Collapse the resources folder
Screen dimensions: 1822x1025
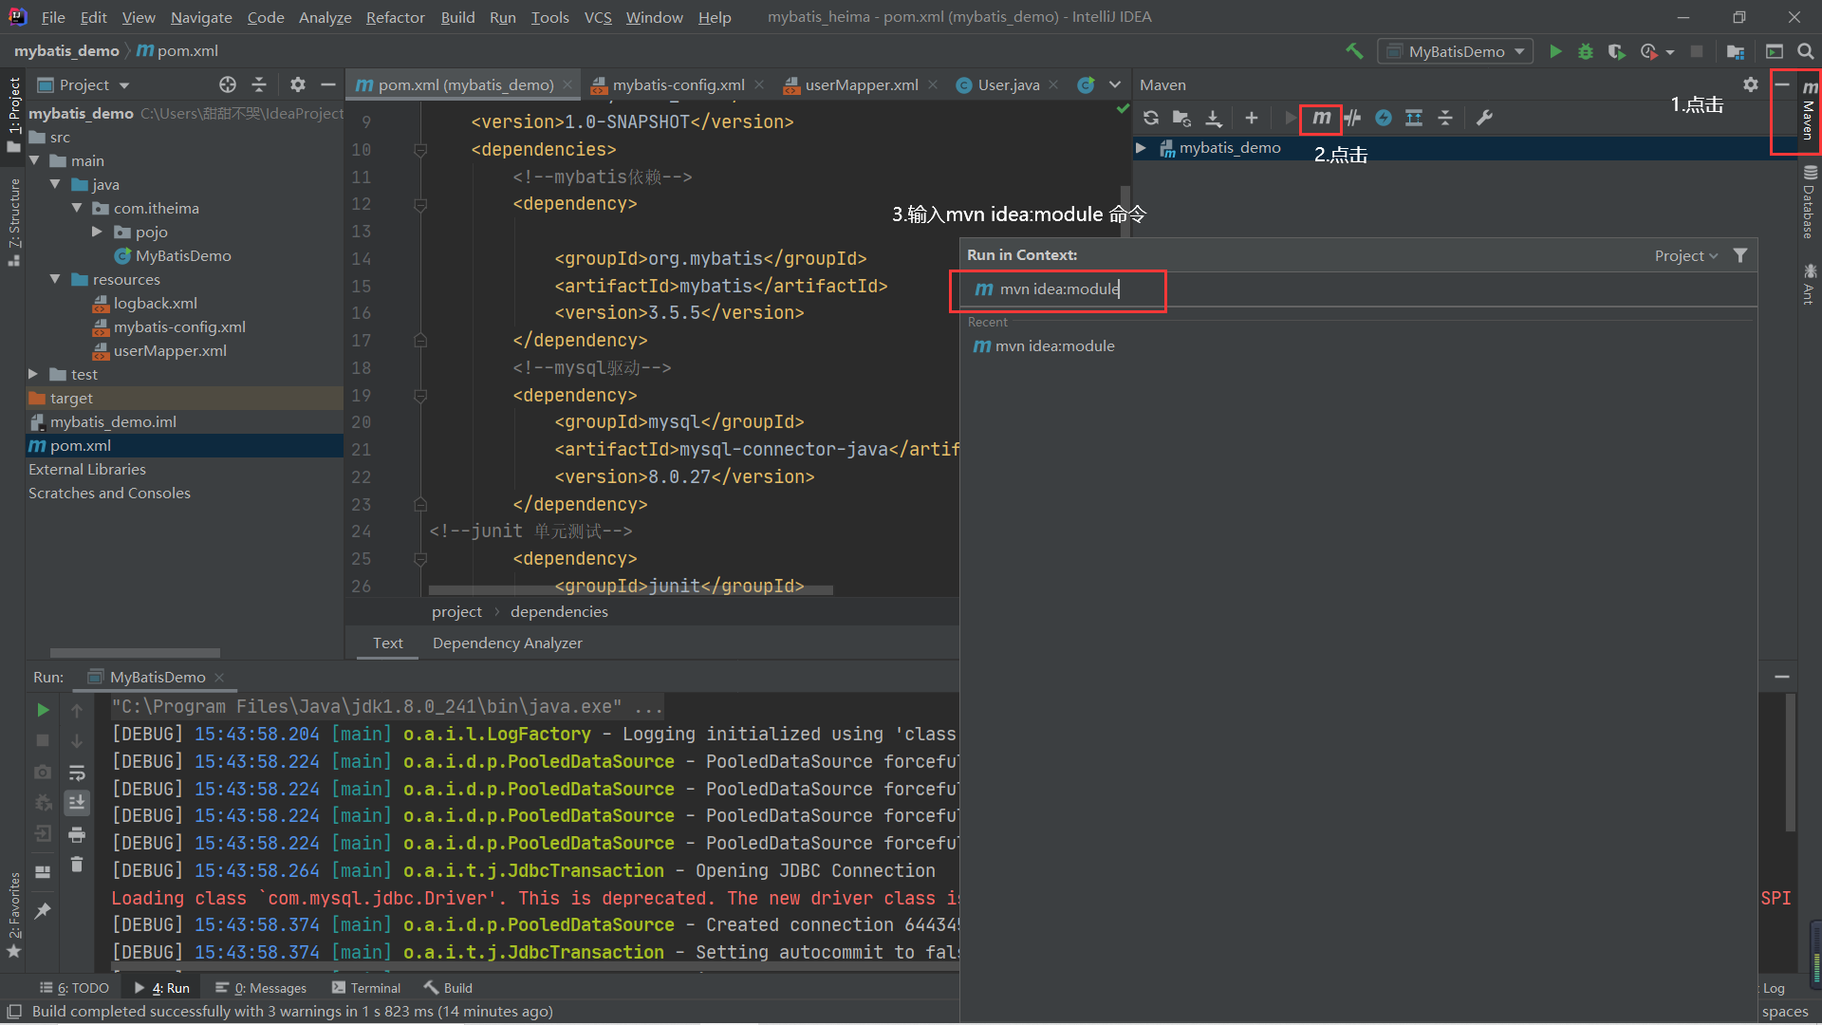coord(56,279)
